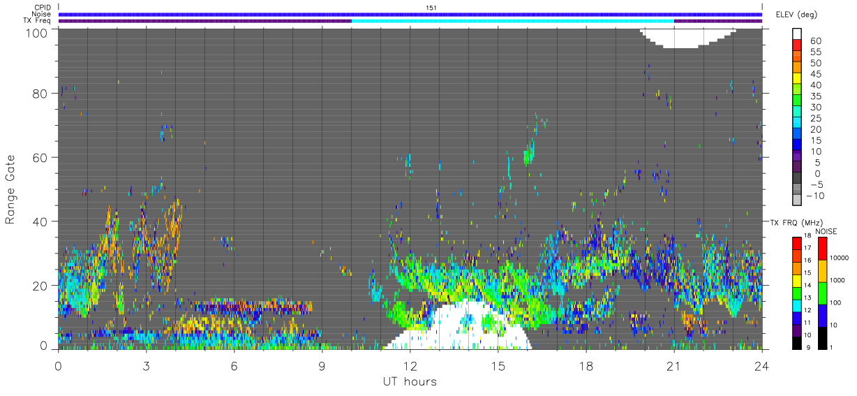
Task: Pick red NOISE segment above 10000
Action: pos(822,249)
